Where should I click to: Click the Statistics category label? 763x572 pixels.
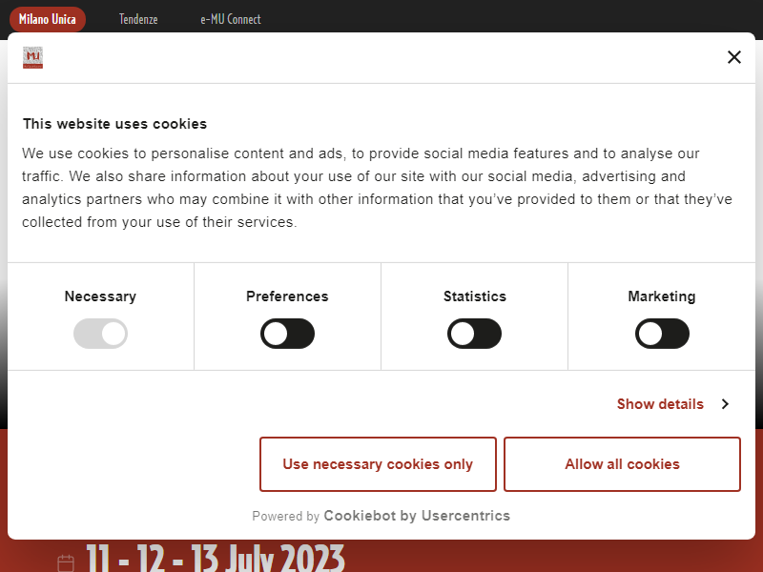coord(474,296)
